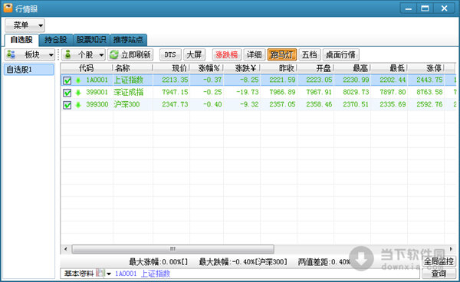Switch to the 持仓股 tab

[56, 40]
